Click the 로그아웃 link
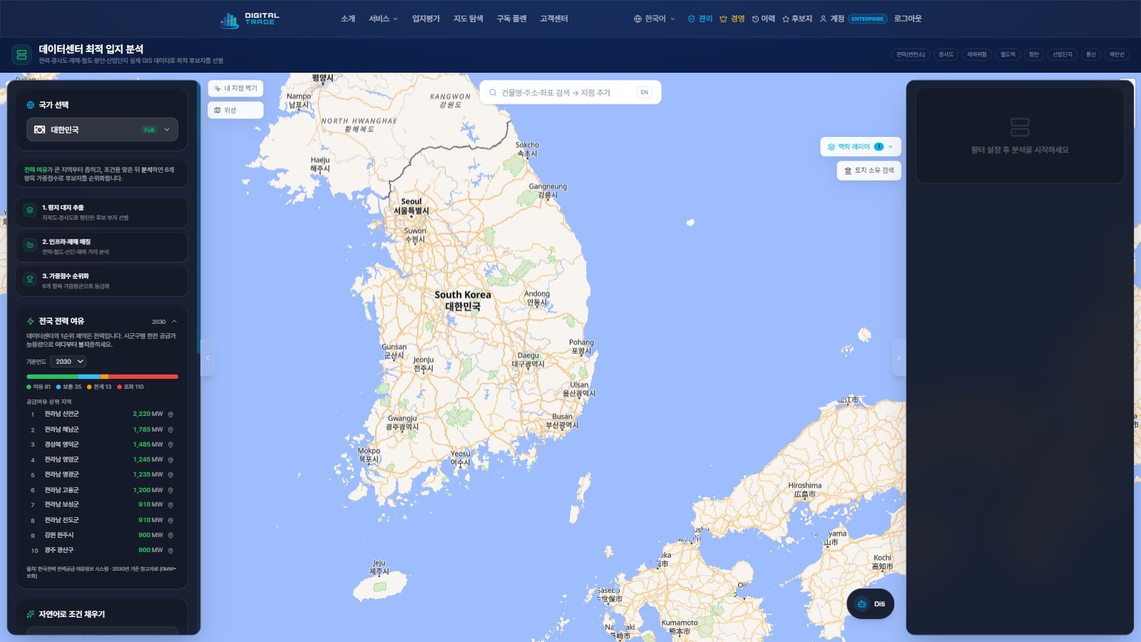This screenshot has height=642, width=1141. click(x=908, y=19)
